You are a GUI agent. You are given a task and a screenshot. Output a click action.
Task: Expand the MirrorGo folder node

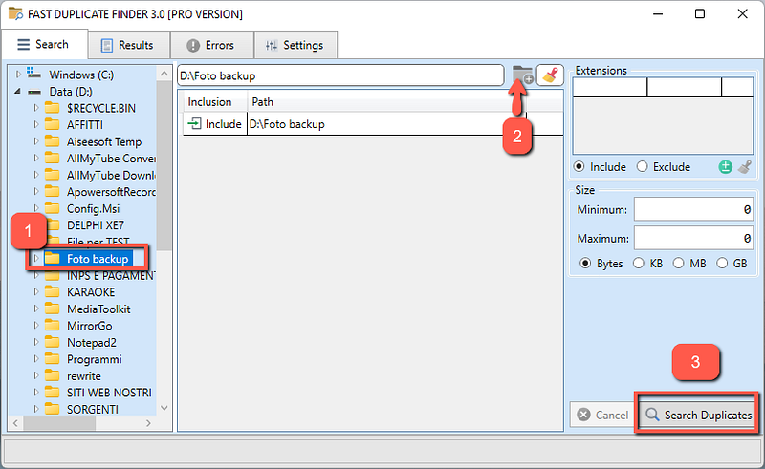click(x=36, y=325)
